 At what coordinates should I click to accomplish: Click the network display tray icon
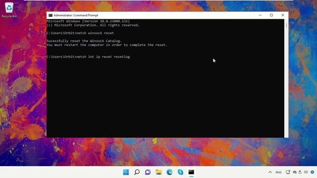pyautogui.click(x=288, y=172)
